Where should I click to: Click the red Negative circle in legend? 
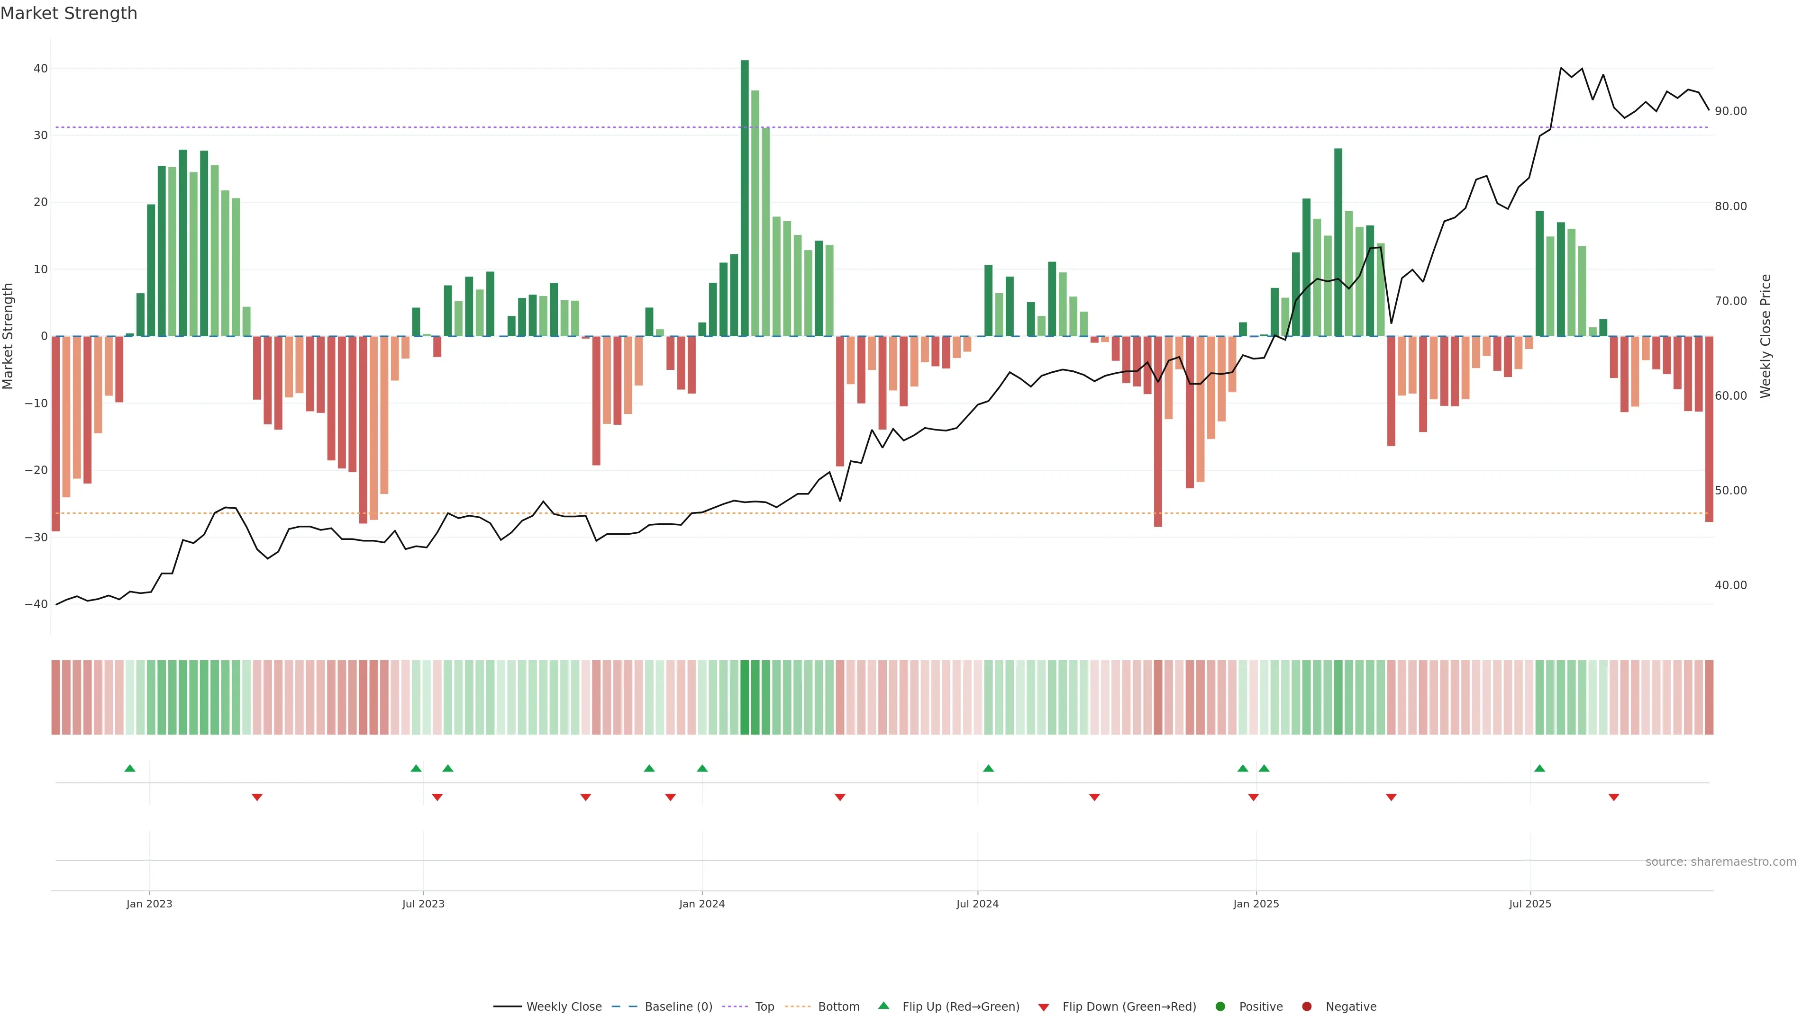pyautogui.click(x=1306, y=1007)
